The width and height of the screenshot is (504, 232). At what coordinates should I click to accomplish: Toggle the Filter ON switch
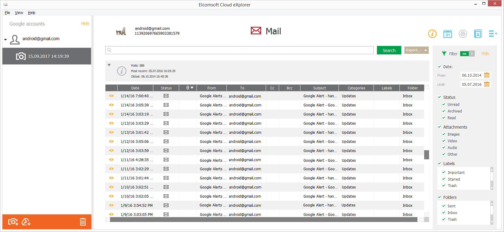pyautogui.click(x=467, y=54)
